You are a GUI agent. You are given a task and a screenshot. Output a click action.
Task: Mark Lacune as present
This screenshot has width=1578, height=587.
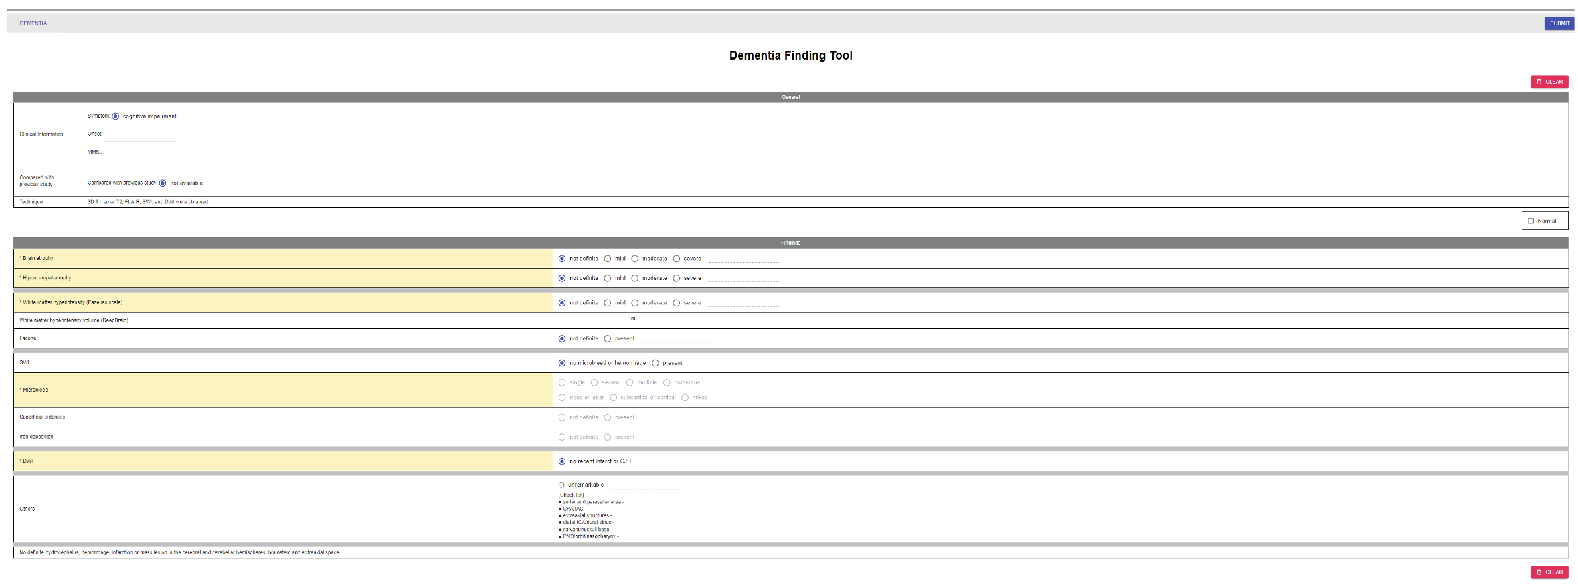coord(608,339)
